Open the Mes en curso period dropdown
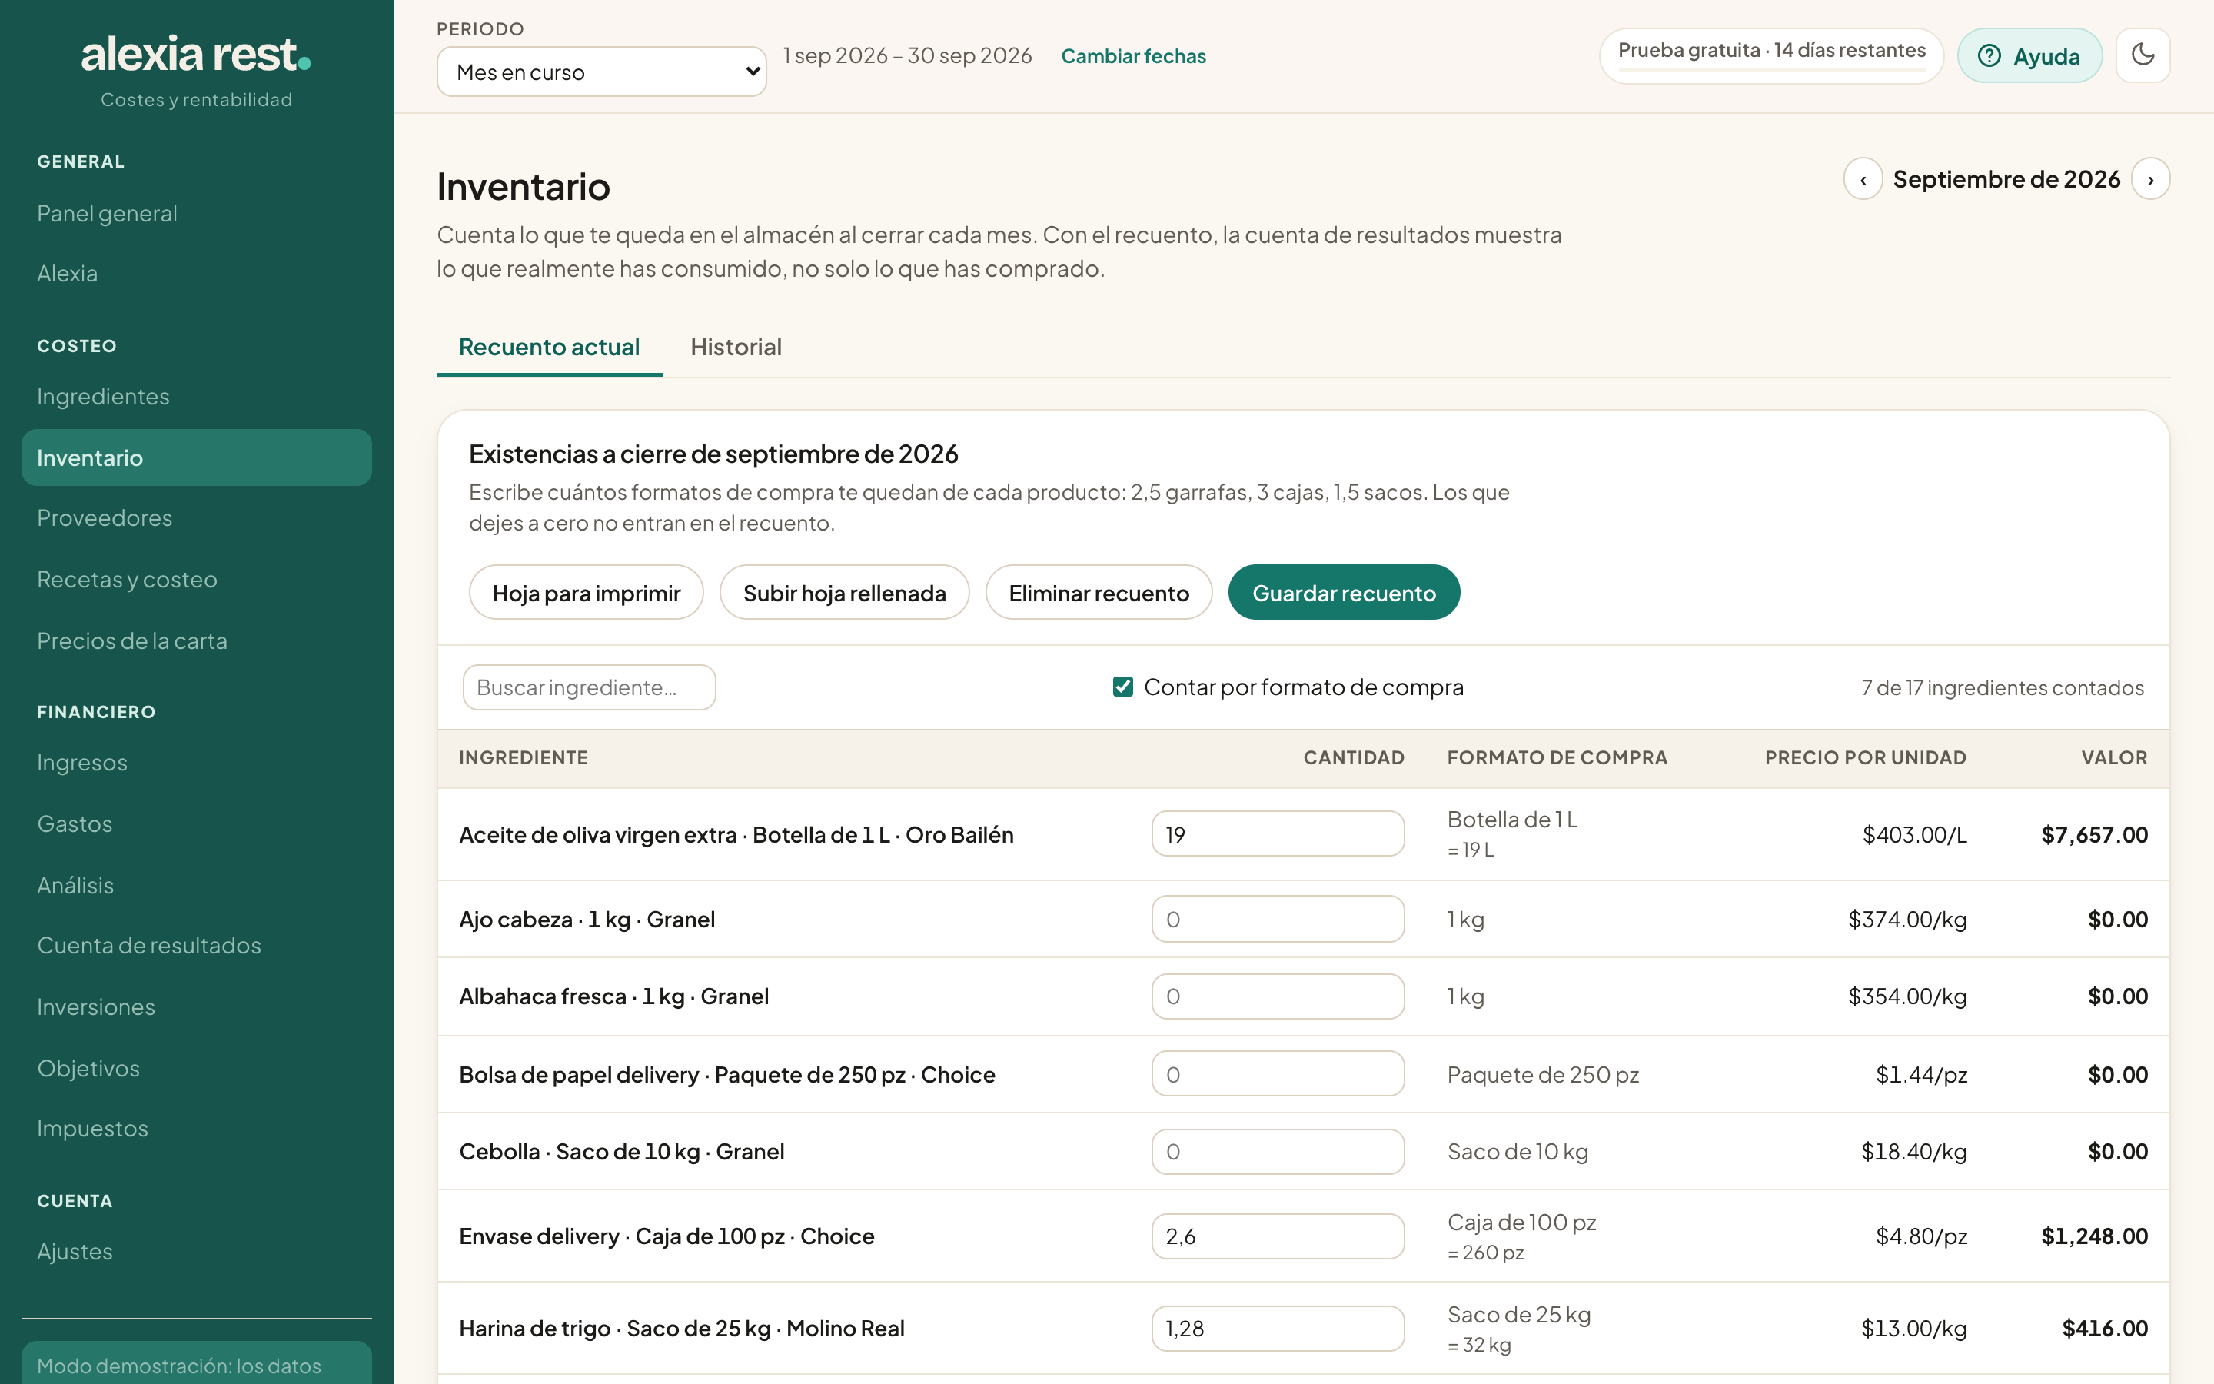Image resolution: width=2214 pixels, height=1384 pixels. pyautogui.click(x=601, y=72)
